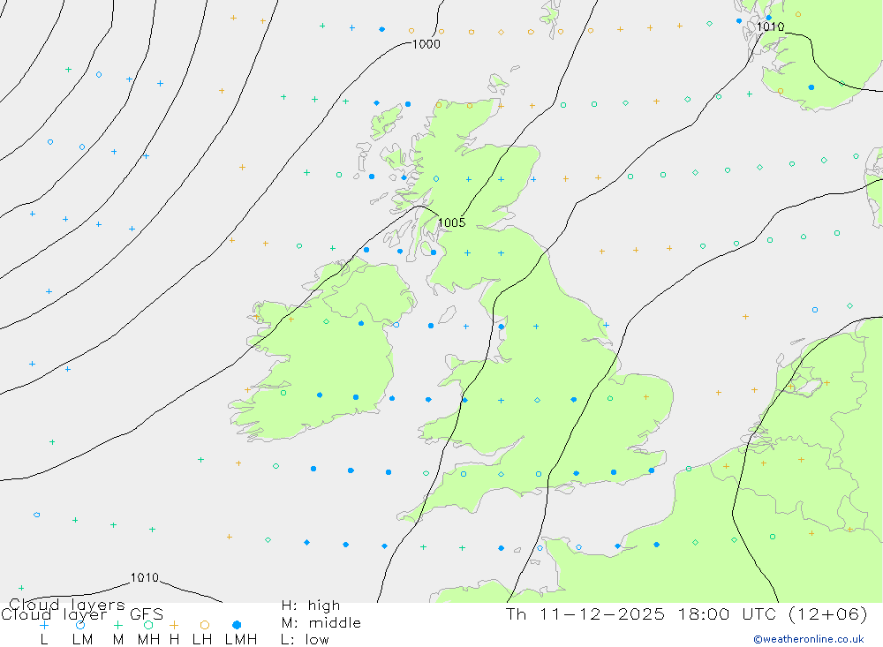Click the forecast date 'Th 11-12-2025'

click(x=585, y=613)
